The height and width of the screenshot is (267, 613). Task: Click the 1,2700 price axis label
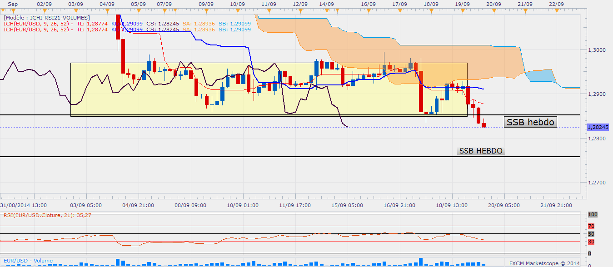pos(596,183)
